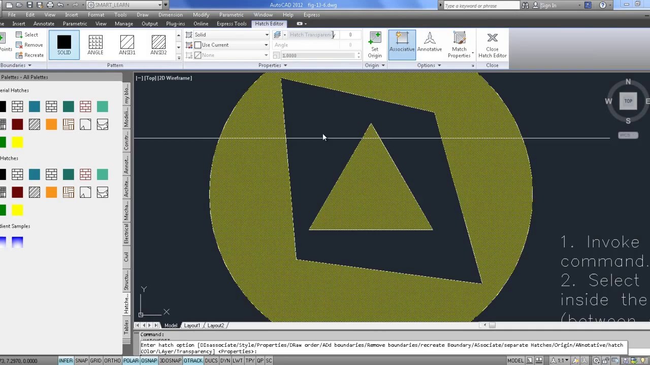Click the ViewCube TOP face
650x365 pixels.
click(x=628, y=101)
